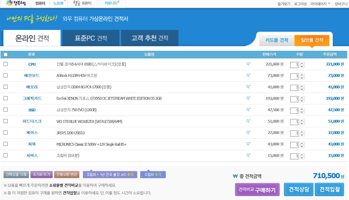
Task: Select the 파워 row checkbox
Action: (6, 144)
